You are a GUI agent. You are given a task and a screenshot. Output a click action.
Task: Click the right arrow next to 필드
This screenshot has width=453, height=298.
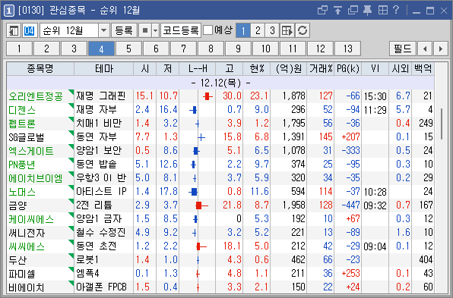441,49
